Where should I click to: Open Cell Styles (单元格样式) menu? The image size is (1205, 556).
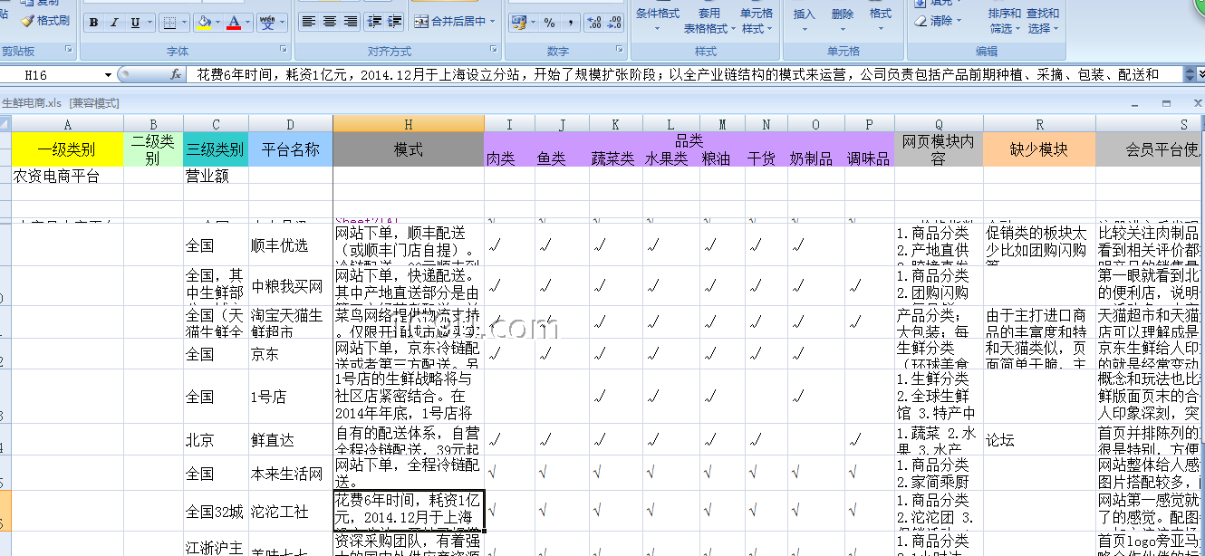coord(757,20)
